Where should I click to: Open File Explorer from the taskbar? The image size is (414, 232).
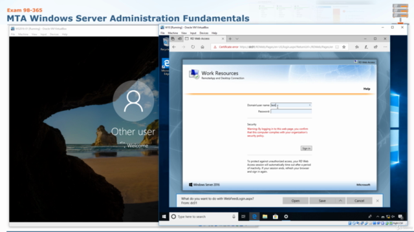coord(265,217)
